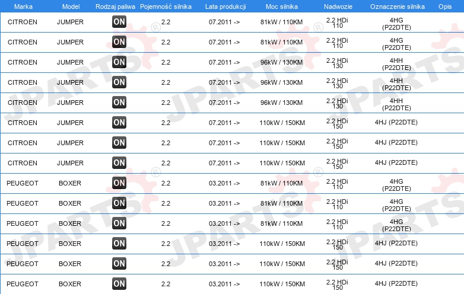Click the Rodzaj paliwa column header

tap(115, 7)
